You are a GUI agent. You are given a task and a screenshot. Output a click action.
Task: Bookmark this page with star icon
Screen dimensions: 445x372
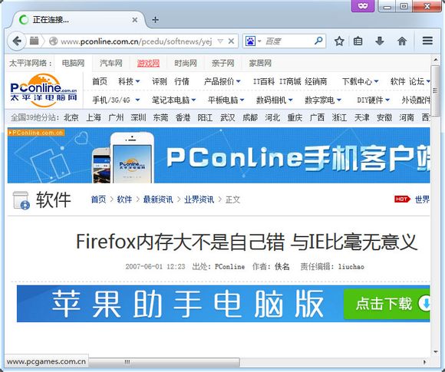(339, 41)
